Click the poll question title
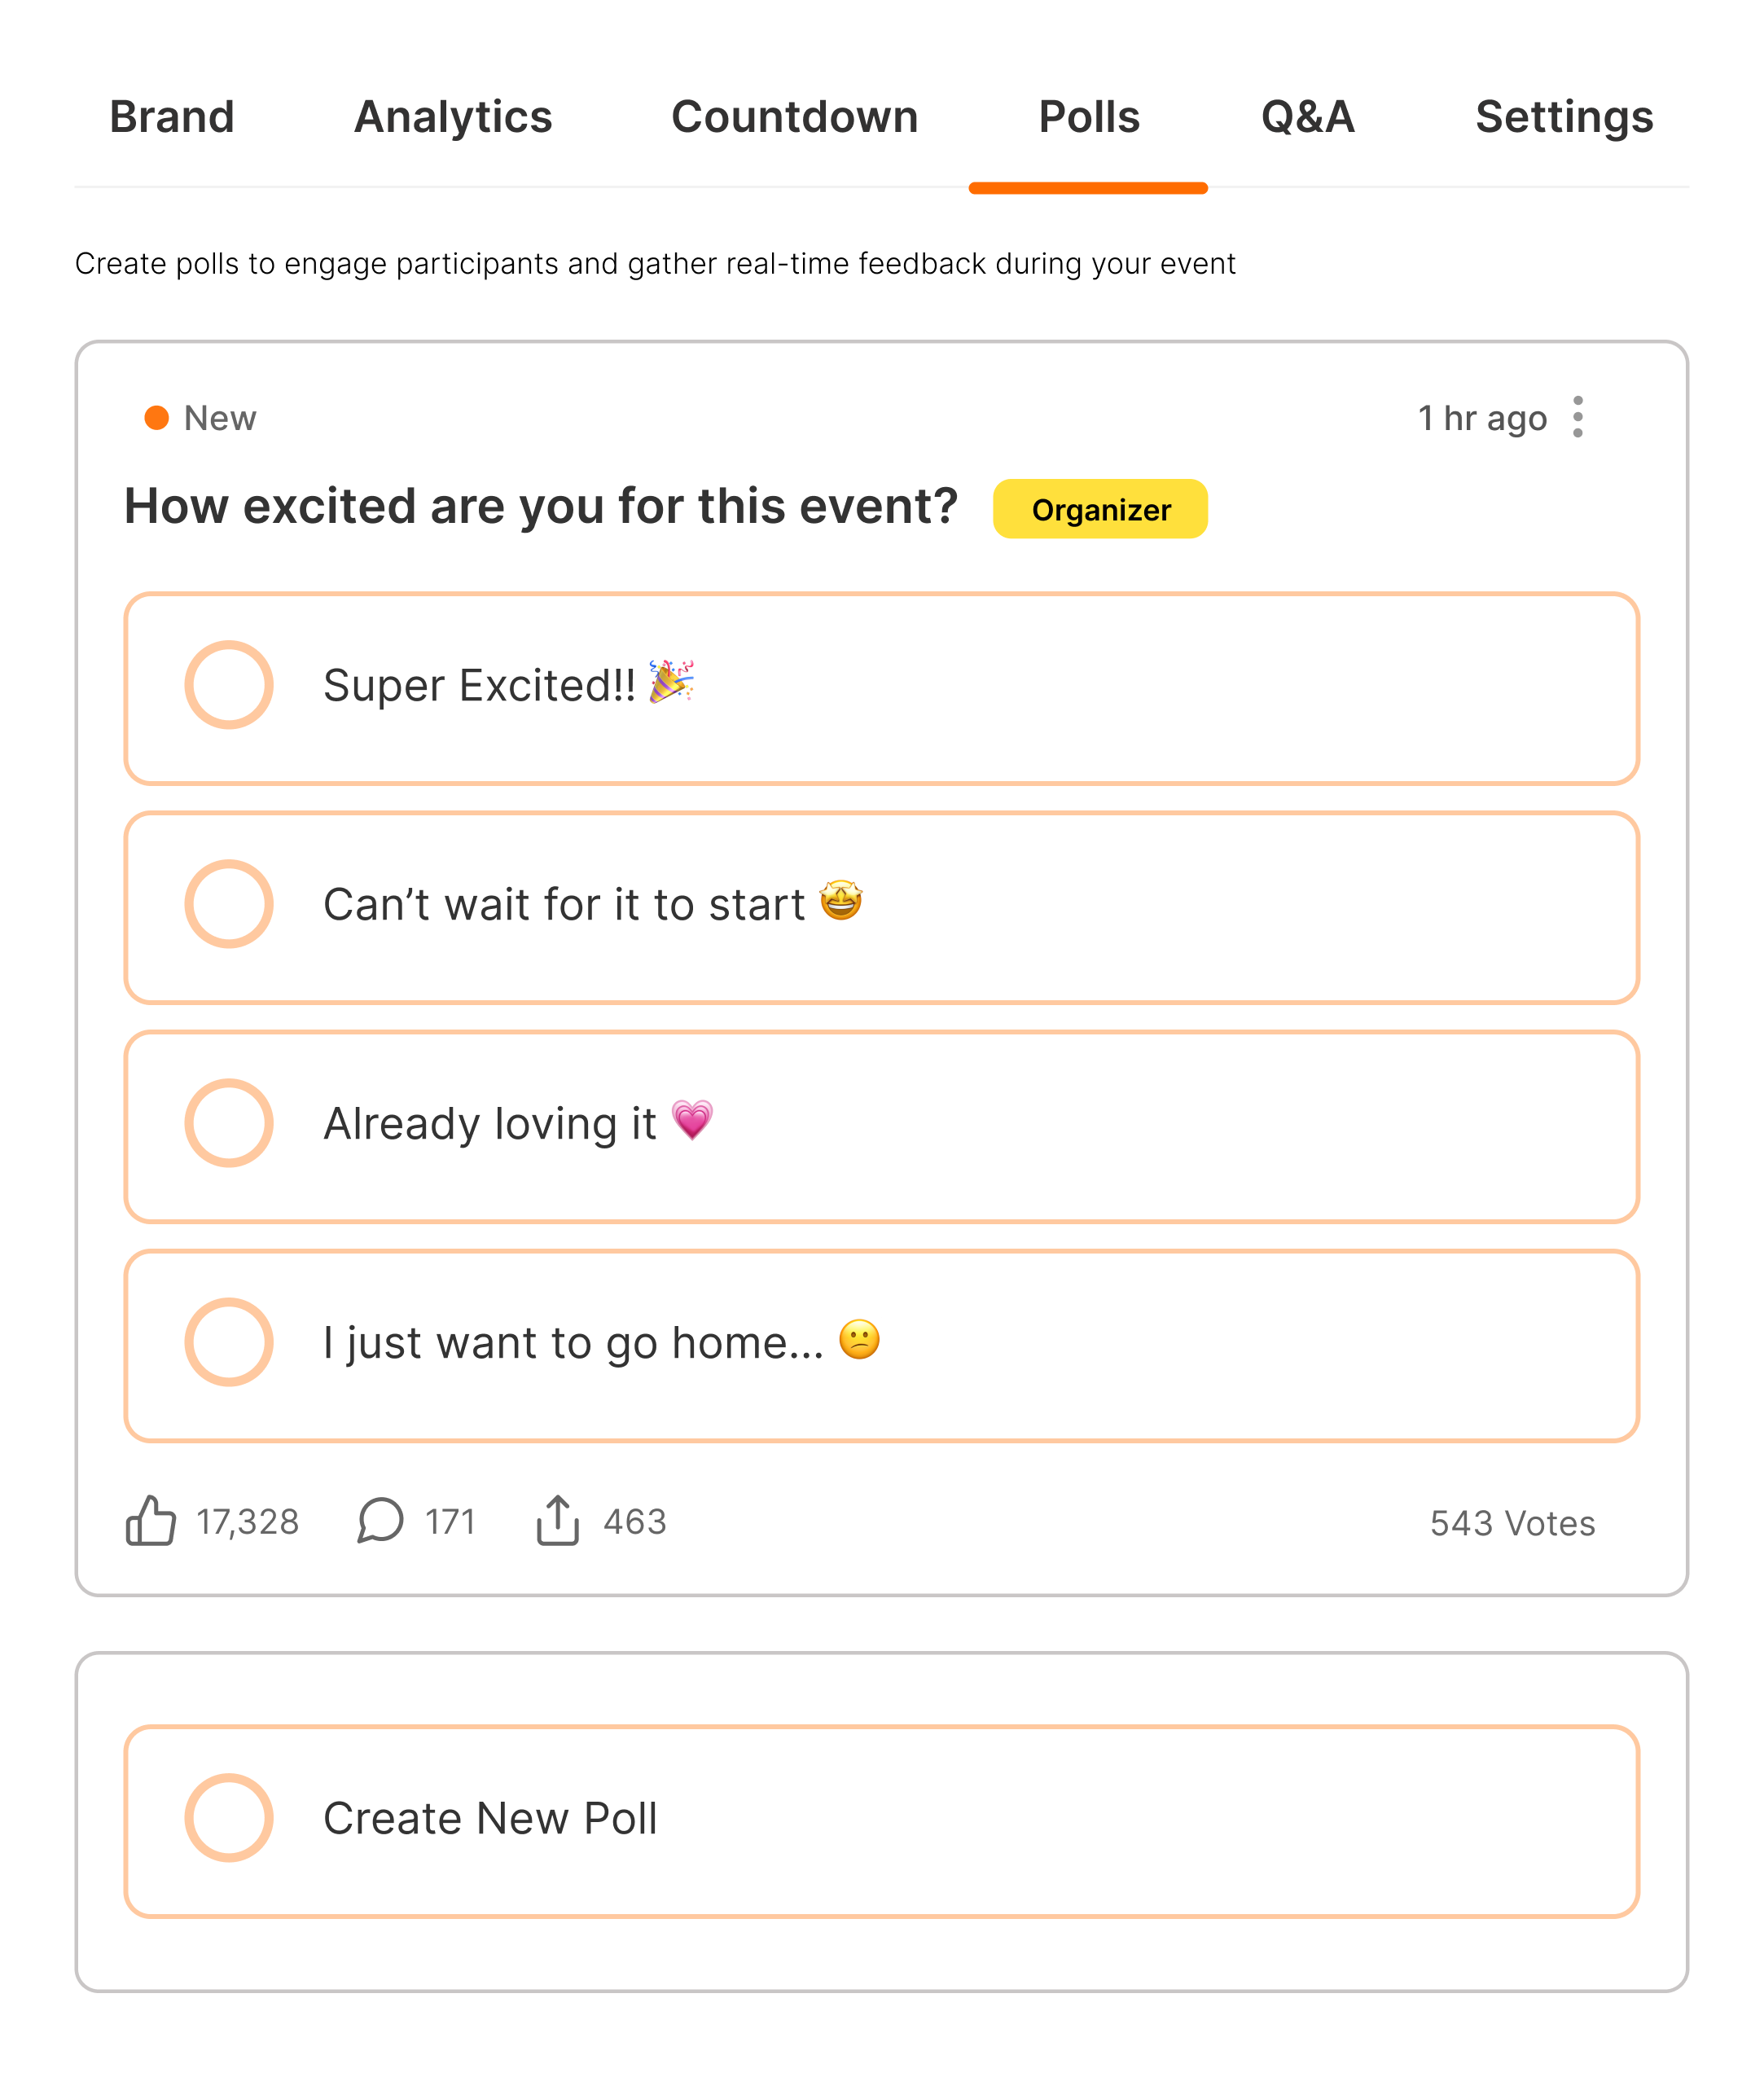Viewport: 1764px width, 2077px height. pos(541,506)
